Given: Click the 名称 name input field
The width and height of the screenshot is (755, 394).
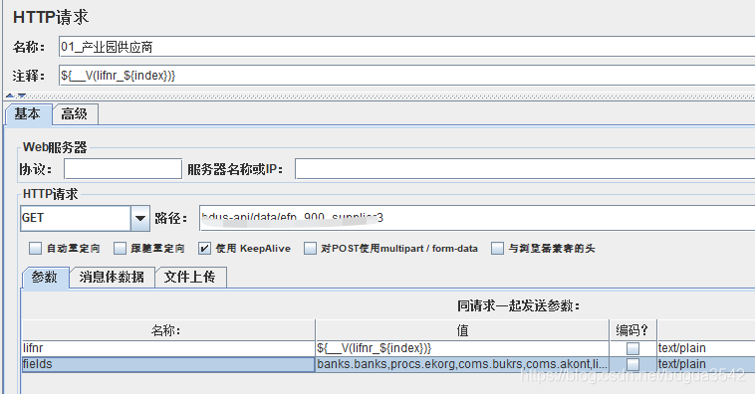Looking at the screenshot, I should click(x=406, y=47).
